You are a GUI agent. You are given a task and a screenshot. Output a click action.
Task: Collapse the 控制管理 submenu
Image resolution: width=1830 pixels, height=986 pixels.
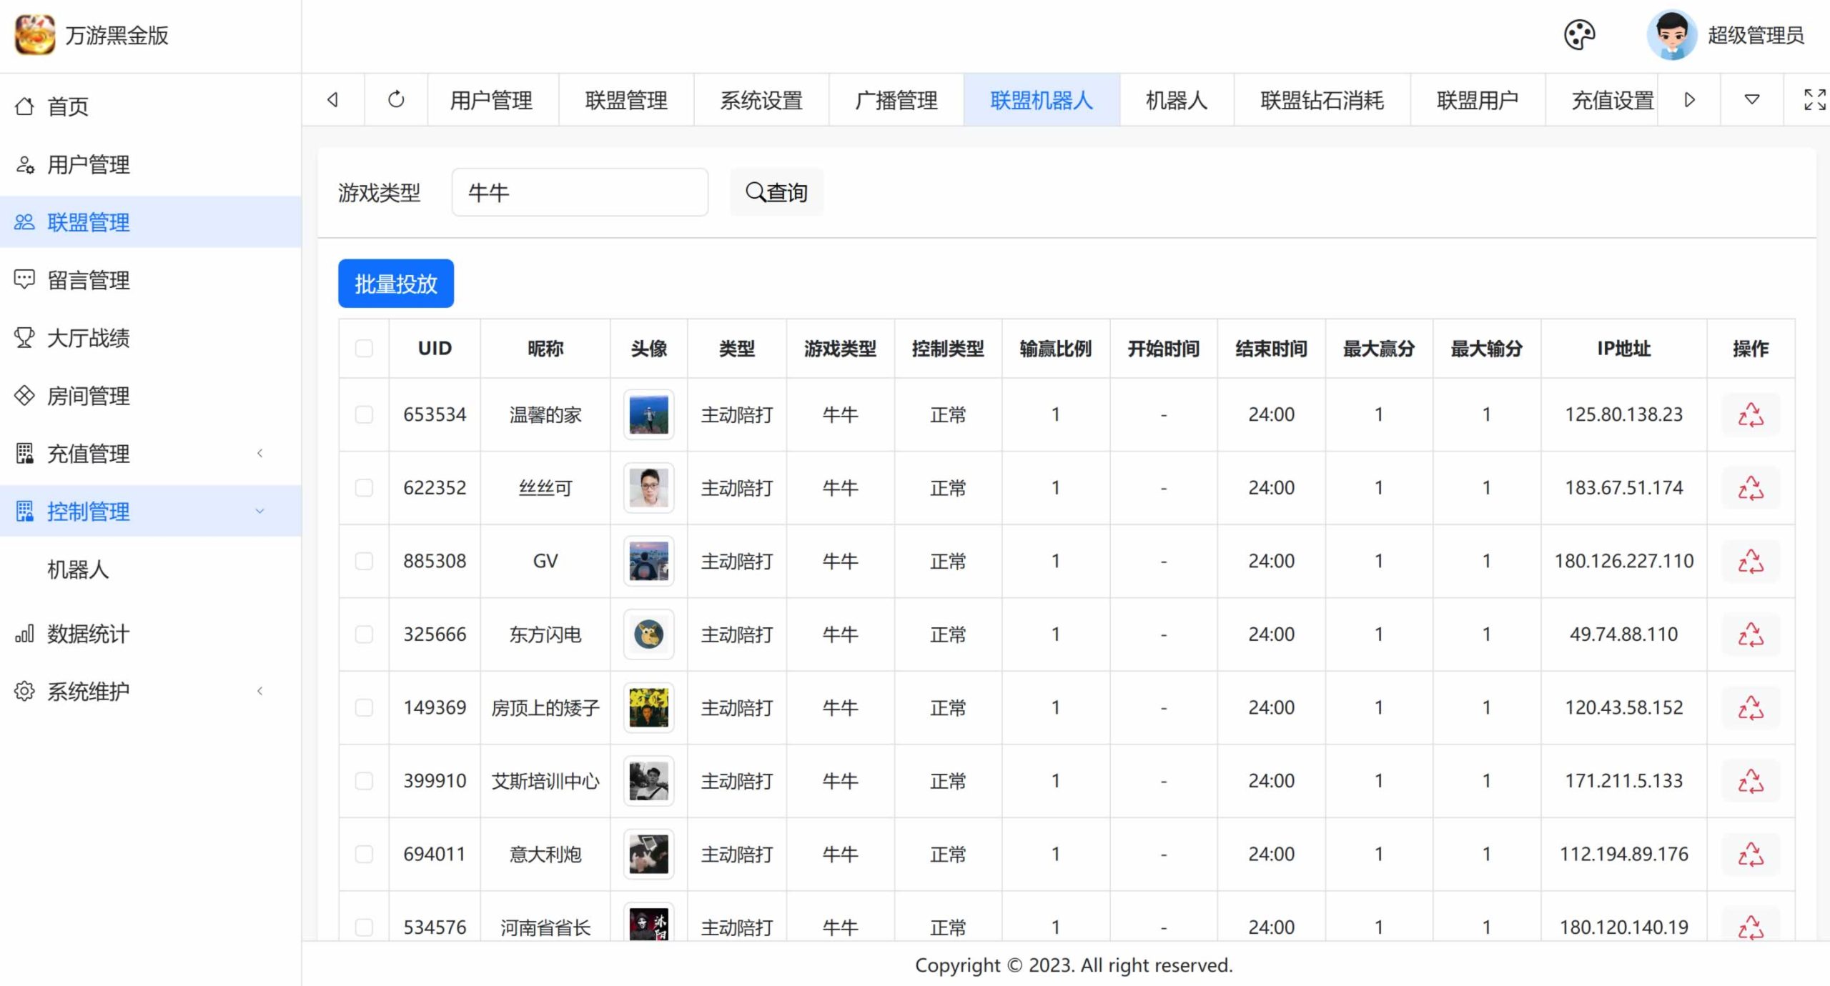click(150, 511)
